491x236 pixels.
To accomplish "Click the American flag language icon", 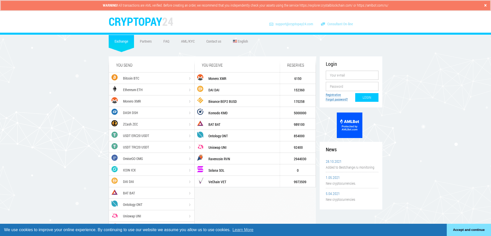I will [235, 41].
